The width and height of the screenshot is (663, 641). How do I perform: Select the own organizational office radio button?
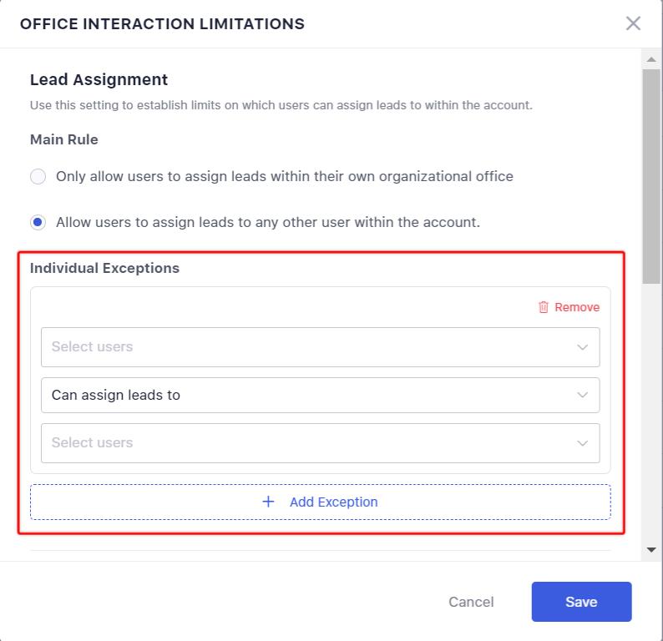tap(38, 177)
